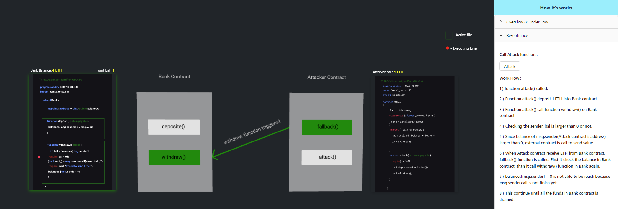Click the Bank Balance 4 ETH label

[46, 70]
